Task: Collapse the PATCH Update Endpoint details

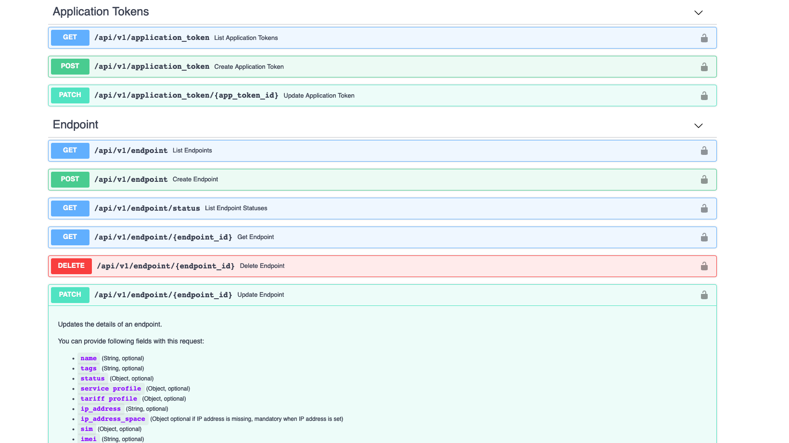Action: [385, 295]
